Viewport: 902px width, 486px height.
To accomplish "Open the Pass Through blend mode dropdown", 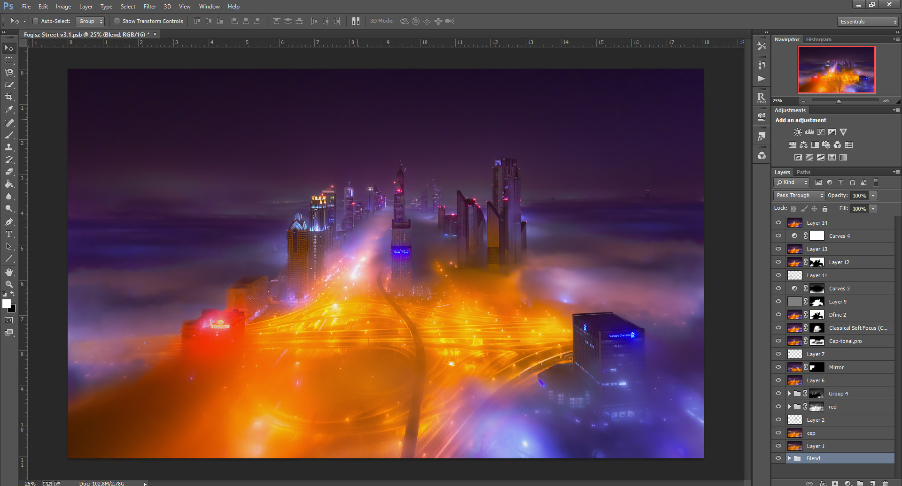I will [799, 196].
